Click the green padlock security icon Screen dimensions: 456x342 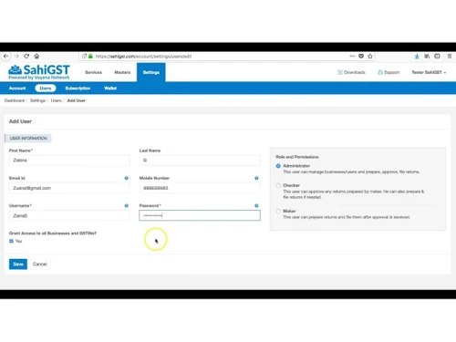[90, 57]
